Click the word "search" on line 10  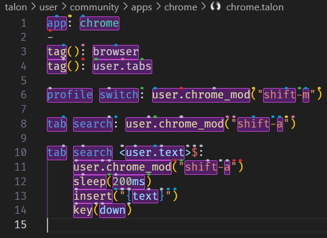pyautogui.click(x=93, y=153)
